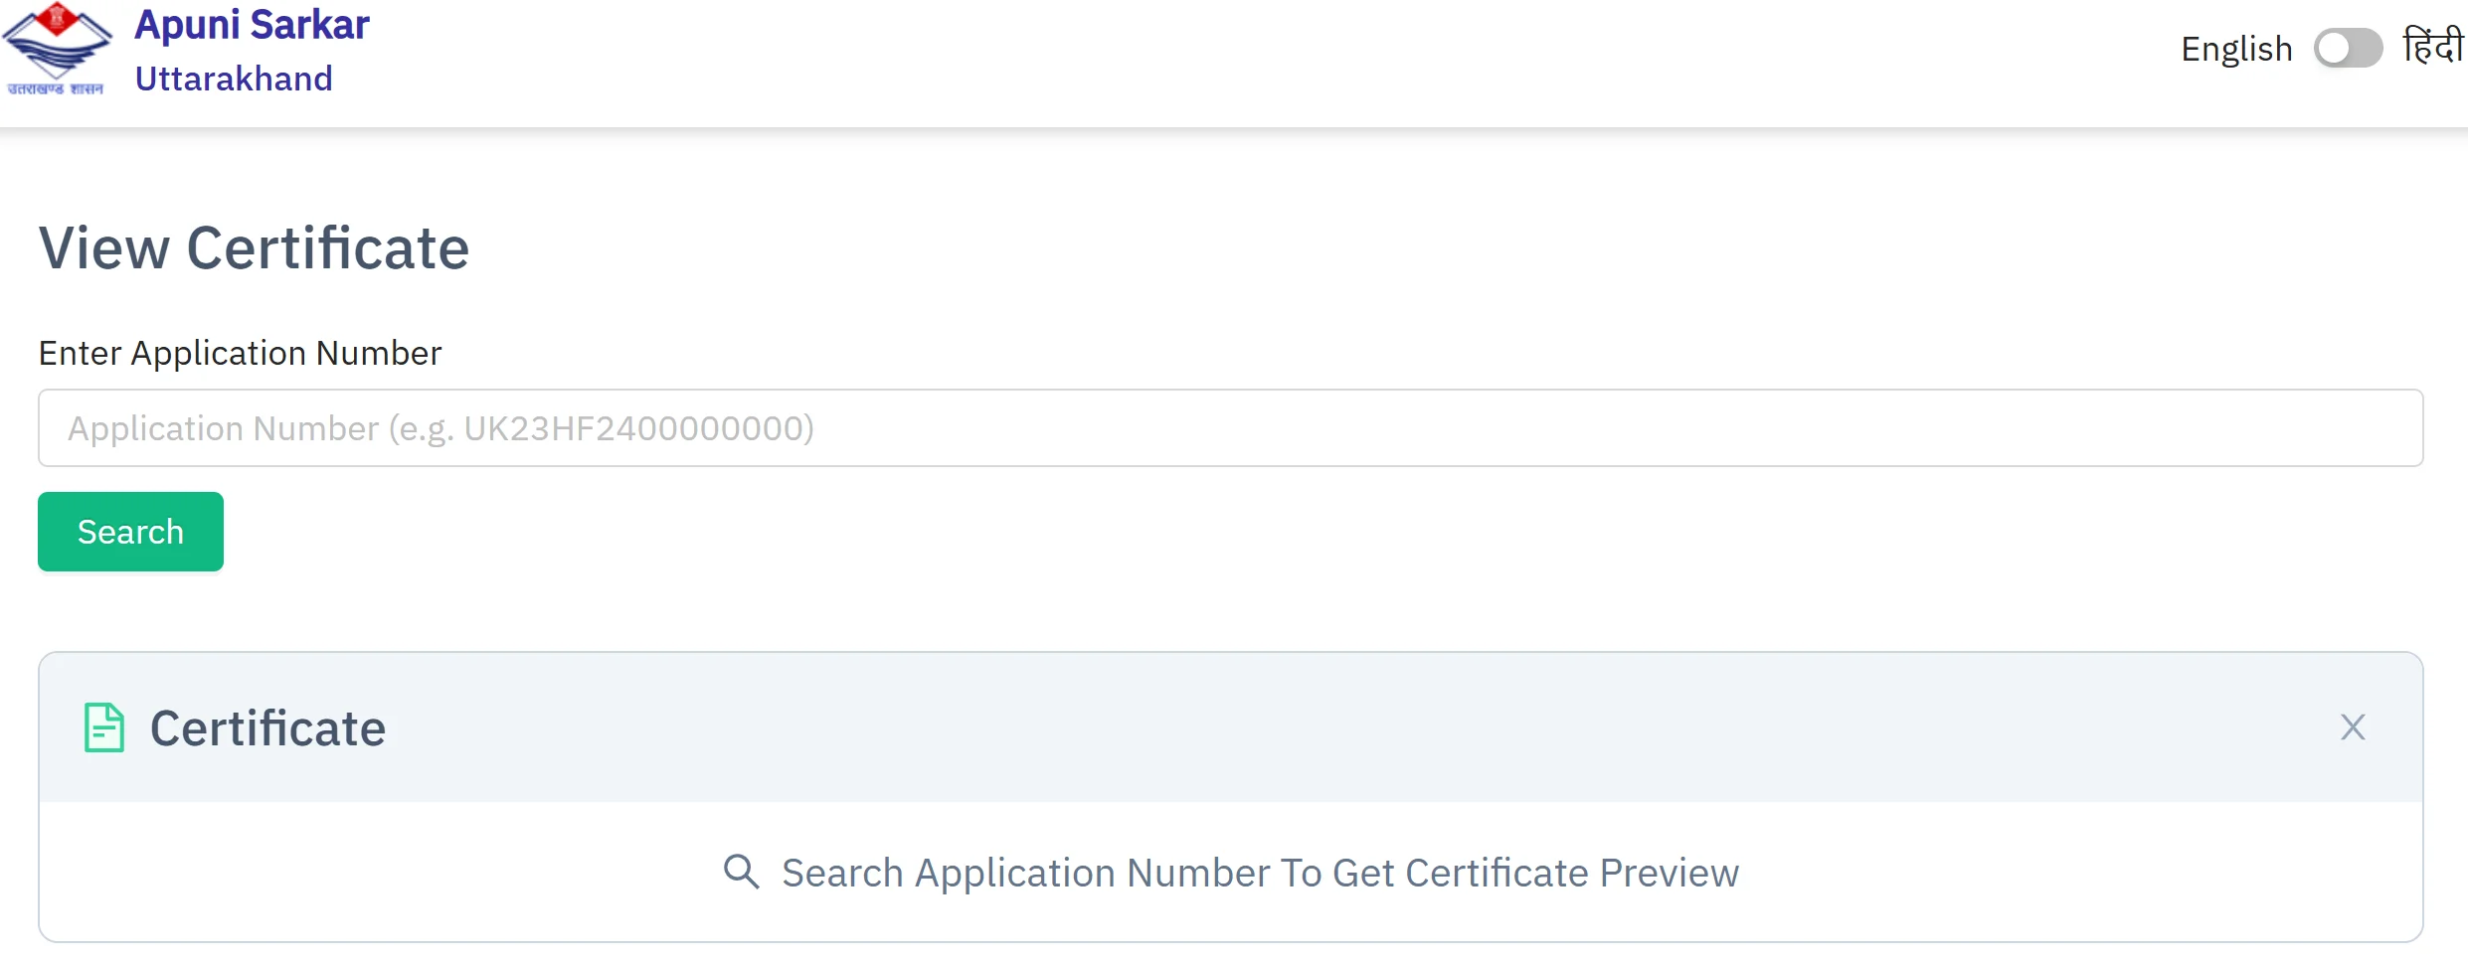Select the हिंदी language label
Viewport: 2468px width, 964px height.
2432,47
